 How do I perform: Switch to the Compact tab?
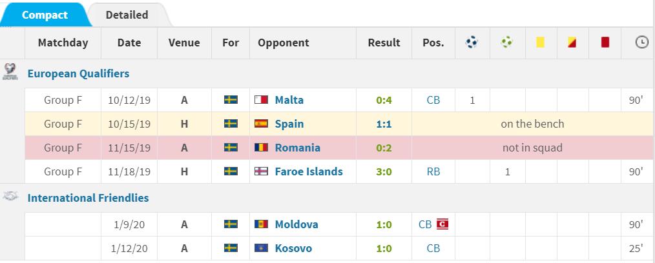[45, 15]
